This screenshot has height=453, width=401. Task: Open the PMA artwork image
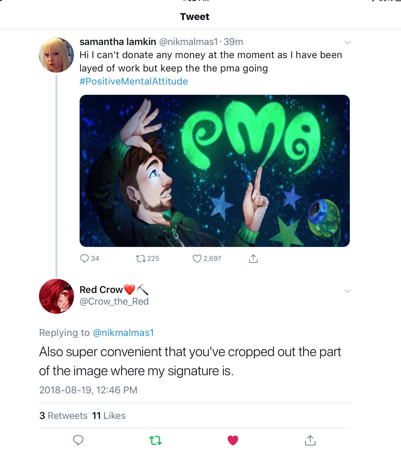(214, 171)
